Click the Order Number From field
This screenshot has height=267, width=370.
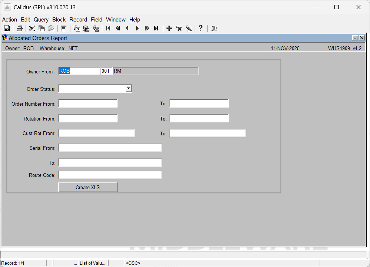88,103
